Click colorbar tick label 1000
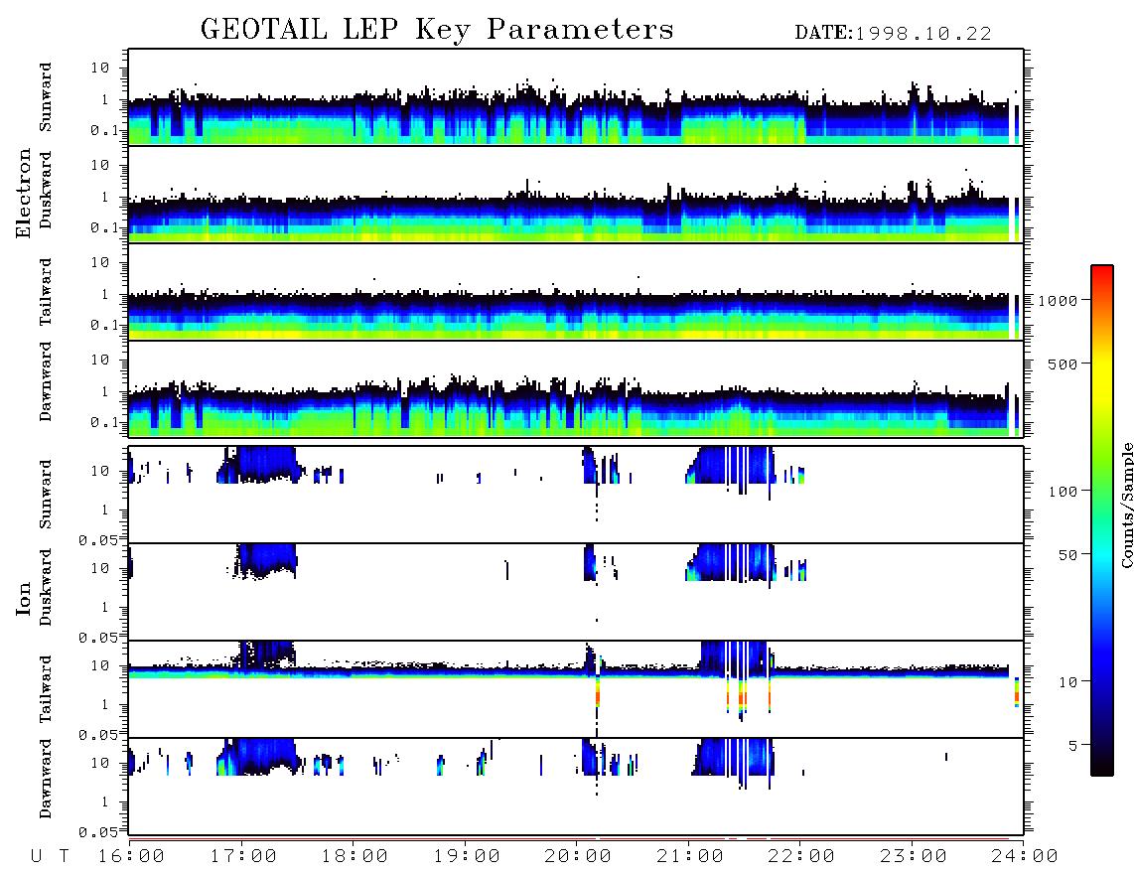The image size is (1134, 874). (x=1058, y=300)
